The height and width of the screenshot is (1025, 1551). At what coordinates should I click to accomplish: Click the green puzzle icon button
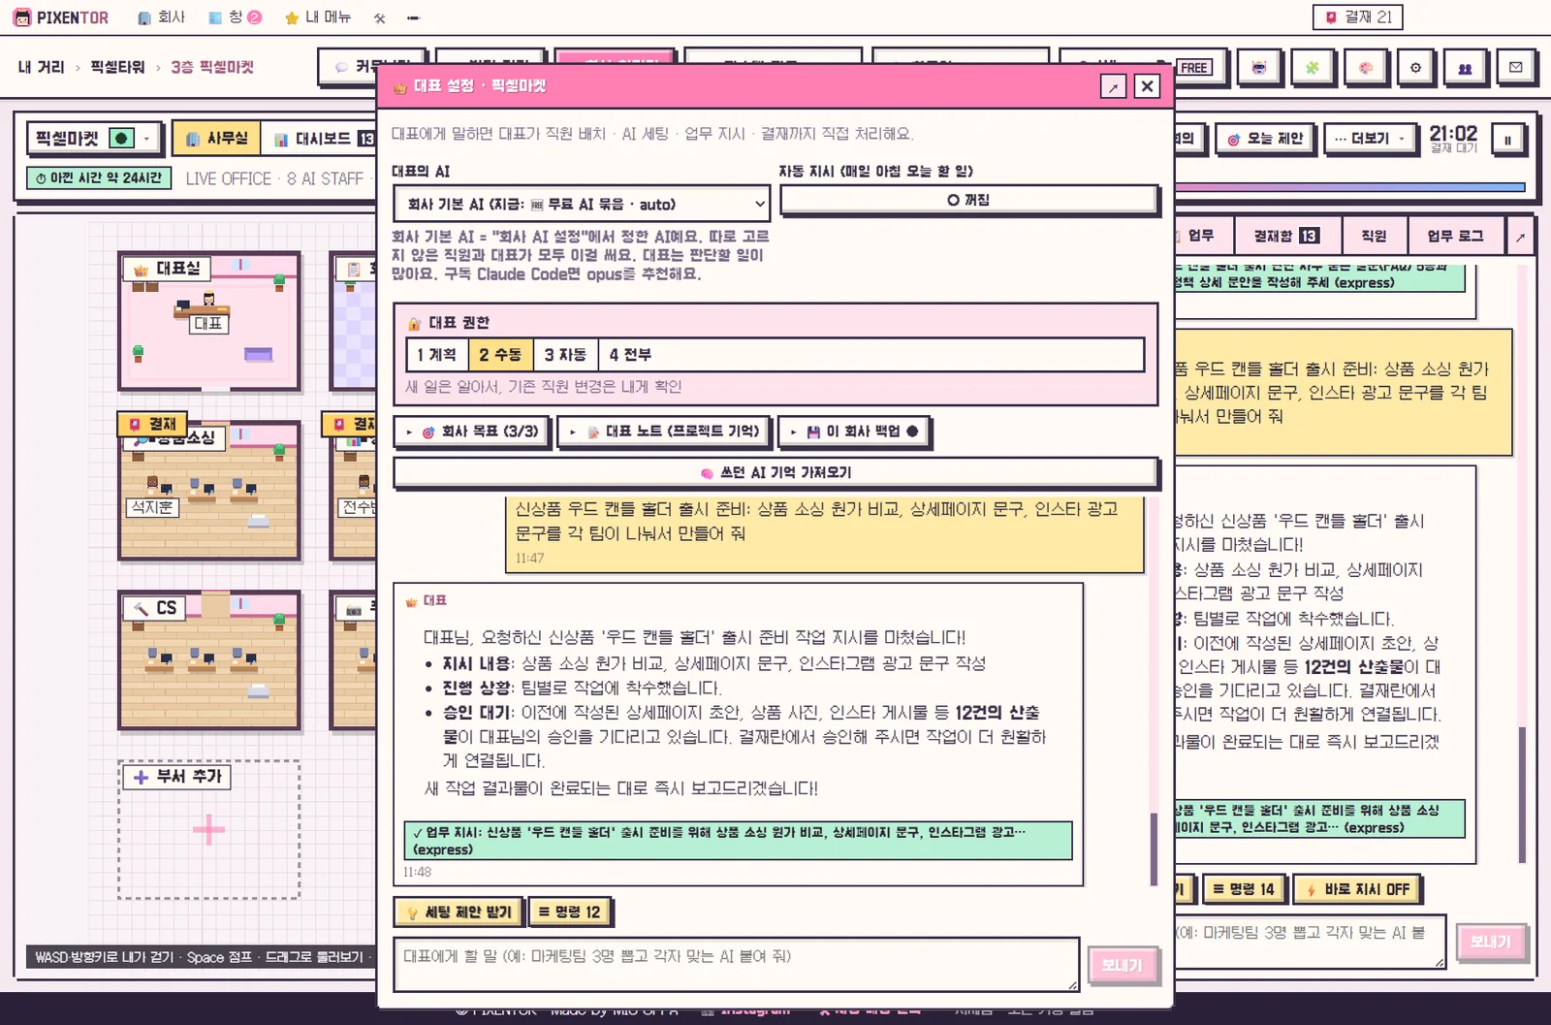click(1312, 68)
